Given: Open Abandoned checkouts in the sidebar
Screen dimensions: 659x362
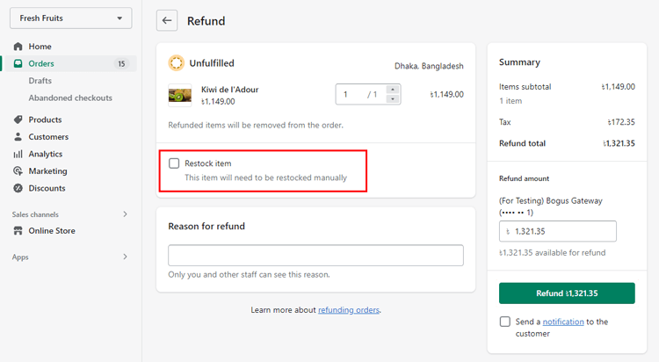Looking at the screenshot, I should (x=70, y=98).
